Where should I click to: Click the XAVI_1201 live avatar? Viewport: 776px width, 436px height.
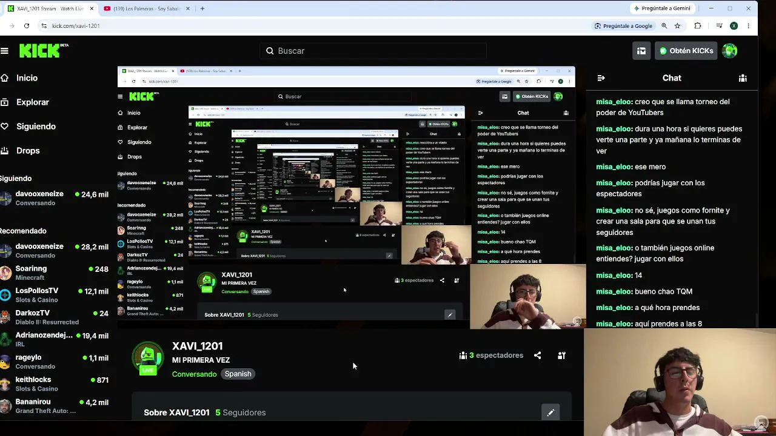(x=148, y=357)
